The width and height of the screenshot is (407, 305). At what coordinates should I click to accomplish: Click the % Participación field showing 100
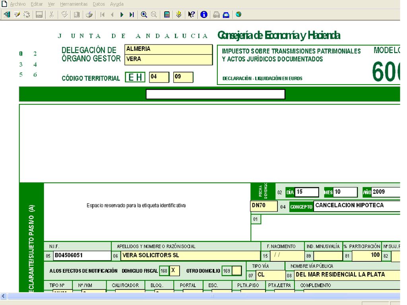tap(366, 255)
